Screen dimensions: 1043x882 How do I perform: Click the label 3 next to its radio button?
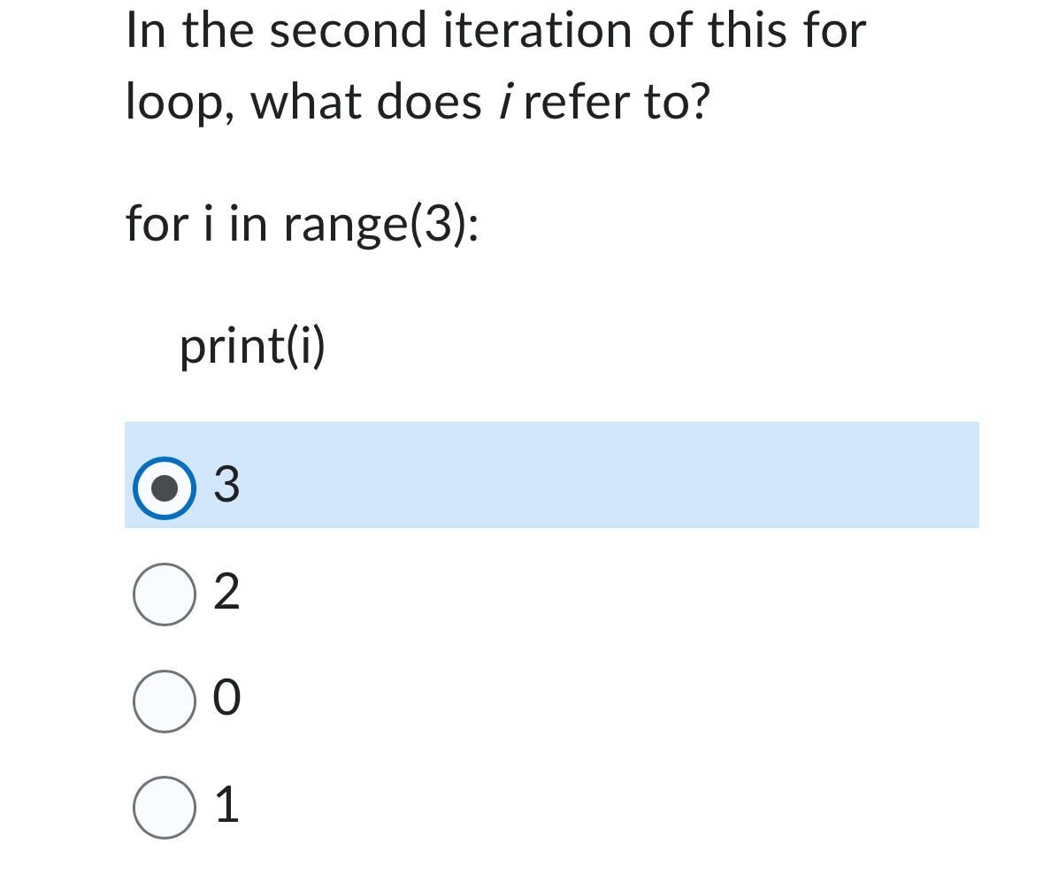(226, 485)
